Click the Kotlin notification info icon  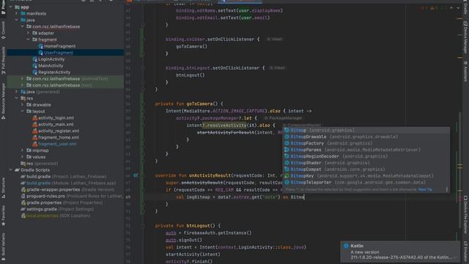(x=346, y=246)
